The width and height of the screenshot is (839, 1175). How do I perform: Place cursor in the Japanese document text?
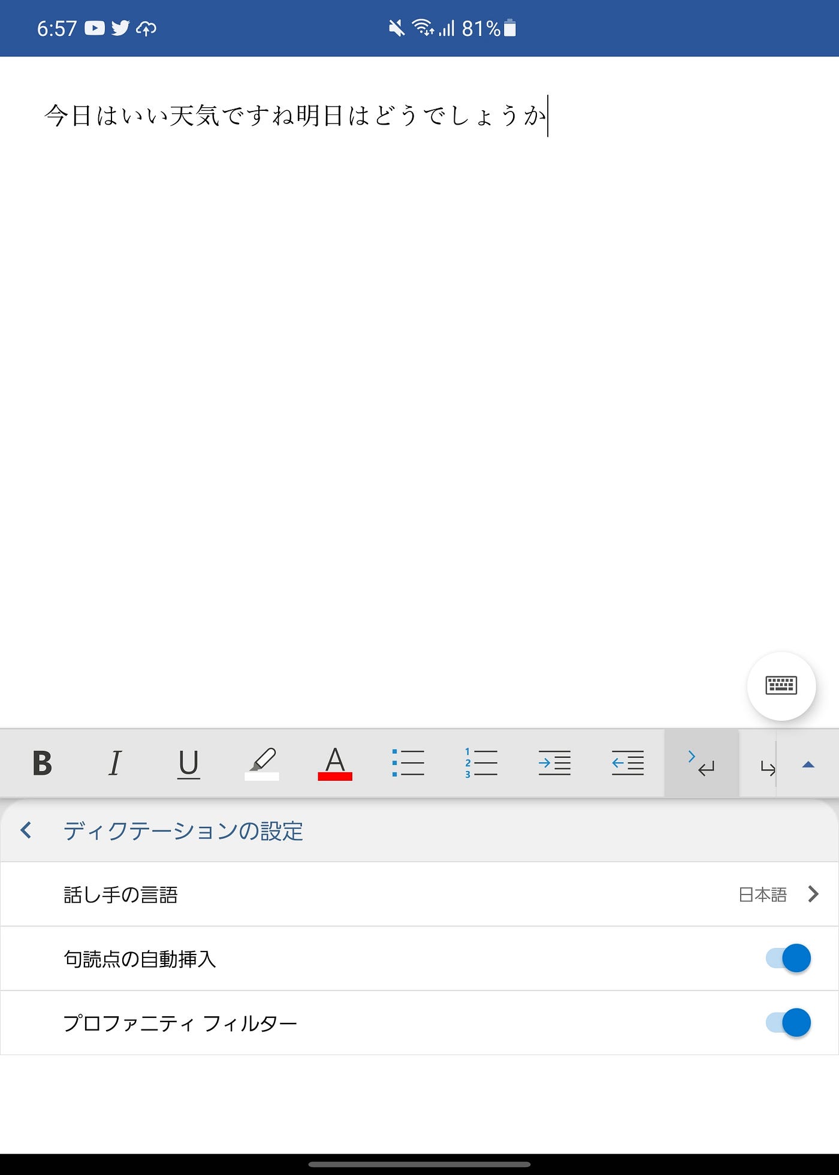tap(295, 115)
